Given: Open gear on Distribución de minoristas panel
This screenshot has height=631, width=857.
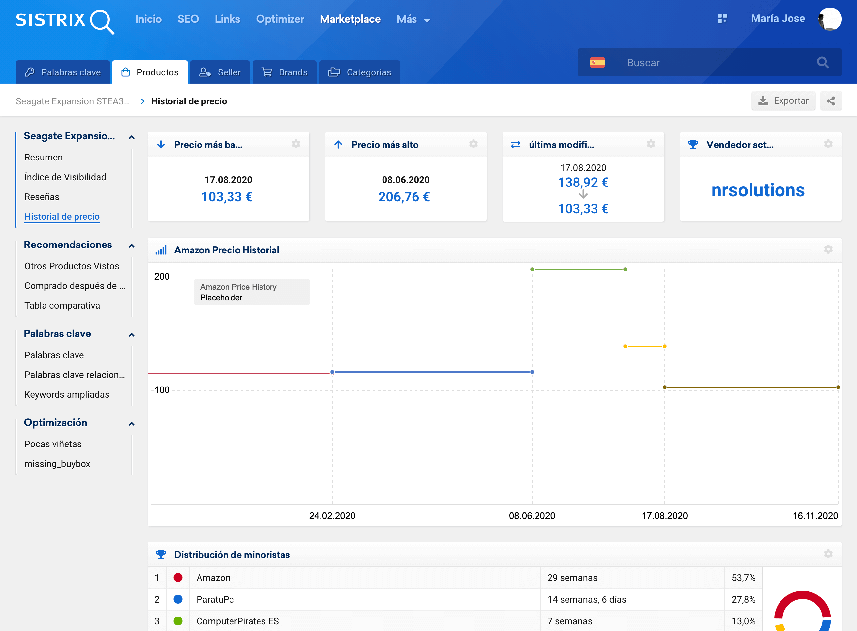Looking at the screenshot, I should pyautogui.click(x=828, y=554).
